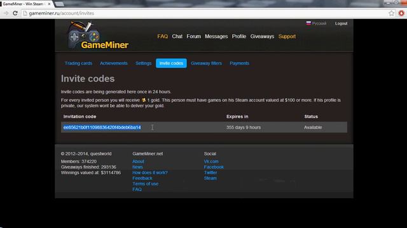Reload the page with the browser refresh icon
This screenshot has width=407, height=228.
point(15,13)
